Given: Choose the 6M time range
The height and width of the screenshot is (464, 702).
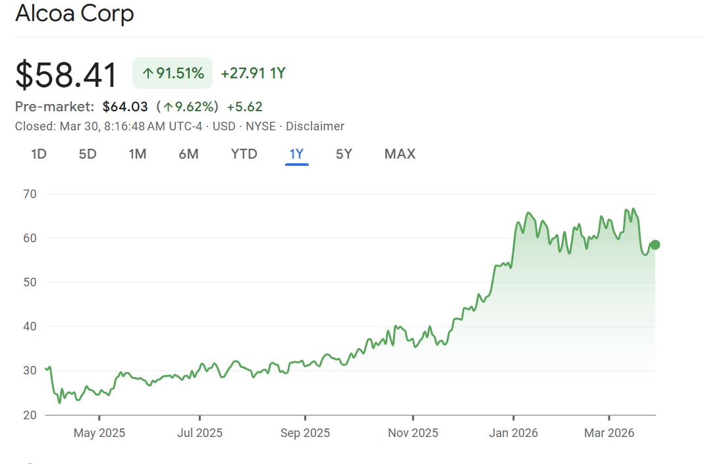Looking at the screenshot, I should click(188, 154).
